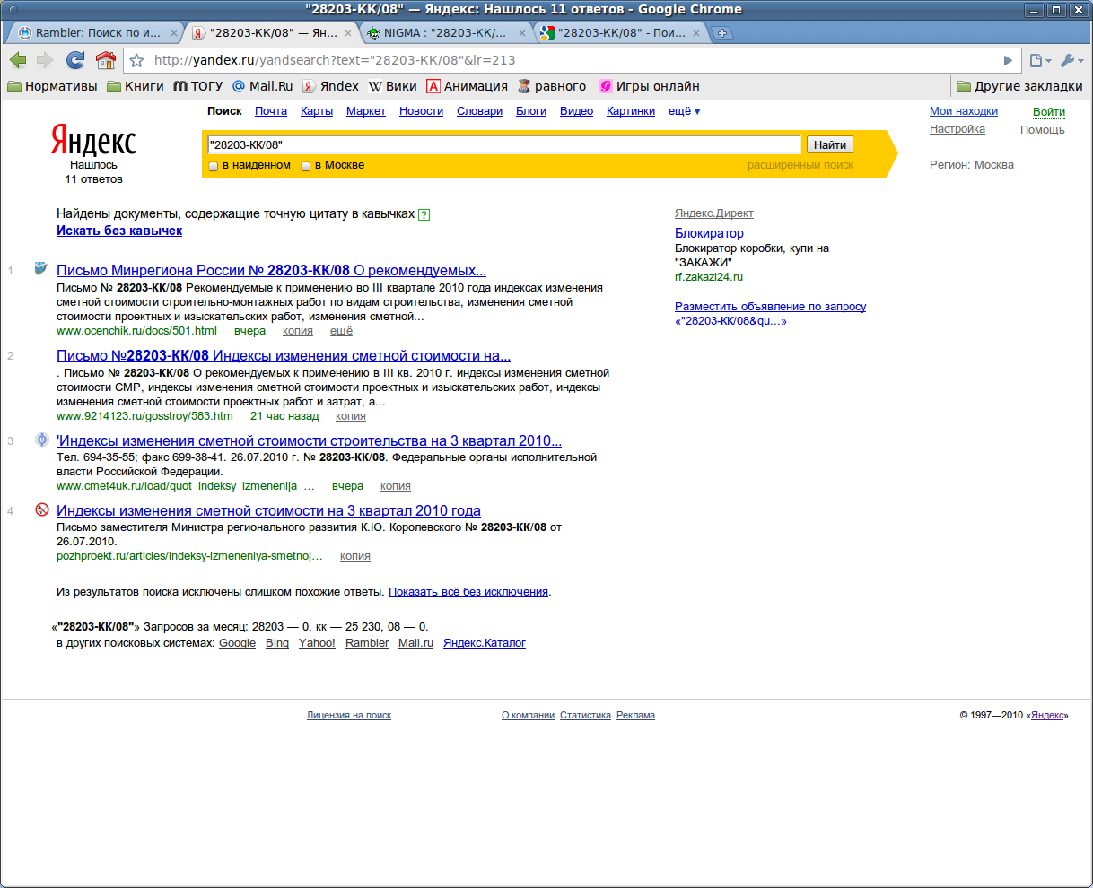Open the ТОГУ bookmark
Screen dimensions: 1093x888
point(197,86)
